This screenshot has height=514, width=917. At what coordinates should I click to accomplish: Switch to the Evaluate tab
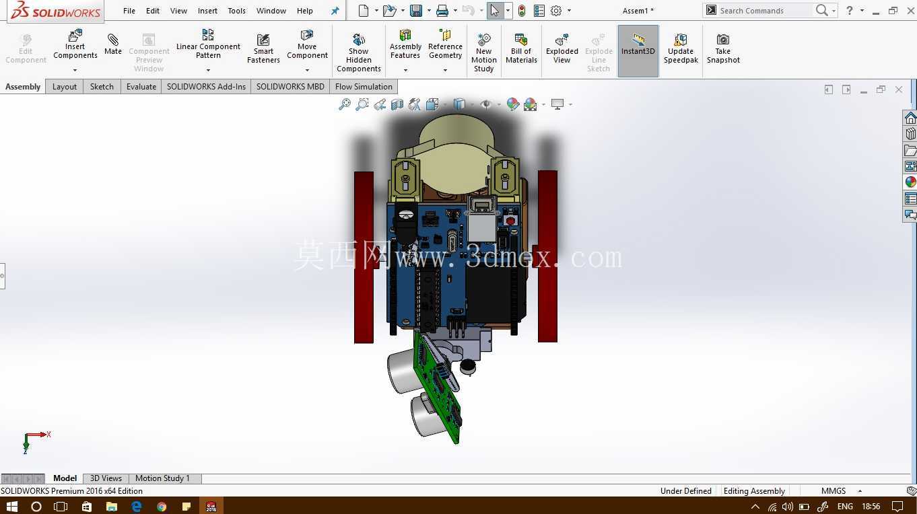(141, 87)
